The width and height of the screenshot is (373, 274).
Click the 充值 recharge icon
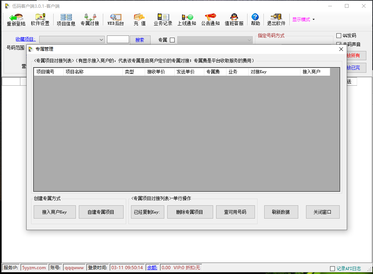tap(140, 20)
